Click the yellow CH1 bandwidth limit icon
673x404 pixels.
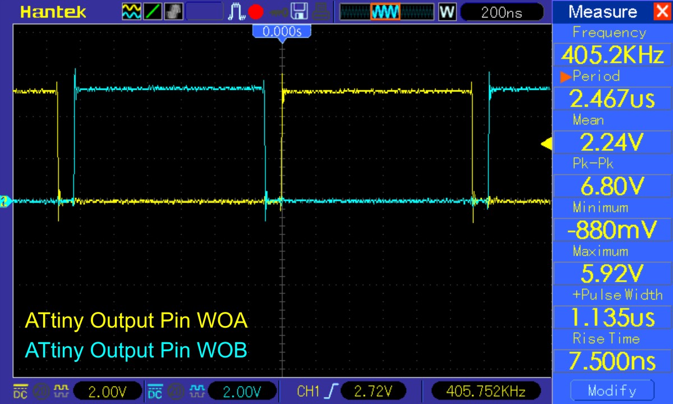pos(40,390)
